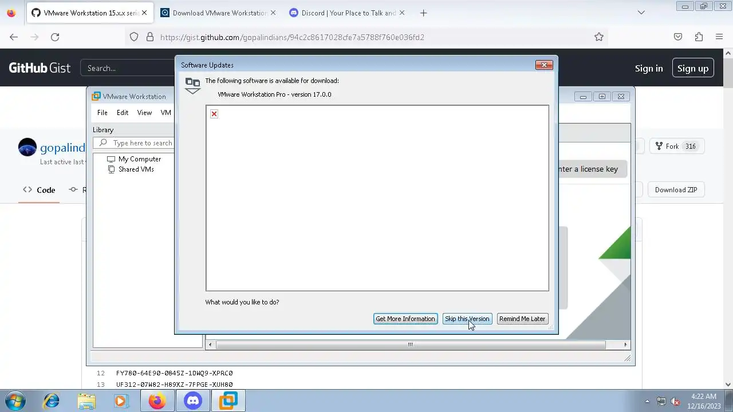Click license key text FY780-64E90-0845Z-1DWQ9-XPRC0

174,373
